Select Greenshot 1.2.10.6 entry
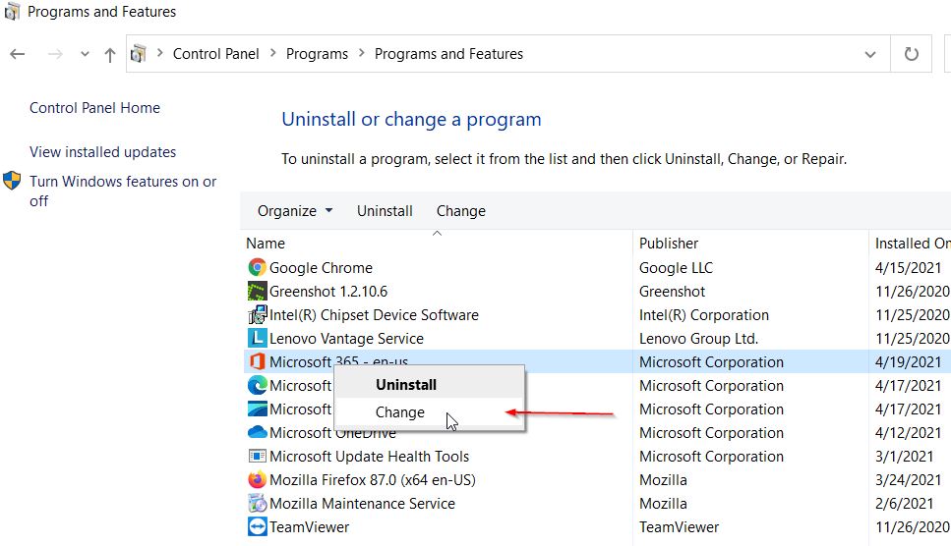Screen dimensions: 951x546 328,291
